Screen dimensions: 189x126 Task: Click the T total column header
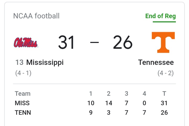coord(164,94)
